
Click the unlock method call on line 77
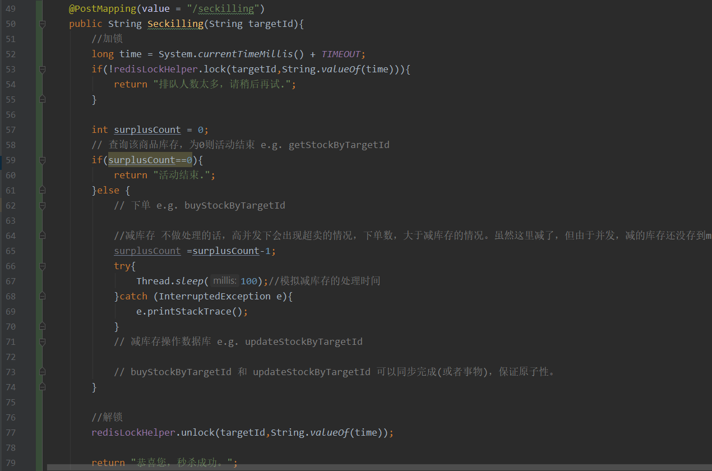[x=198, y=433]
